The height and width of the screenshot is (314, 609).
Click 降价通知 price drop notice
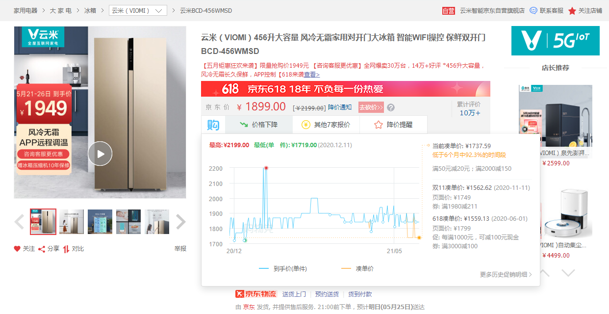(340, 107)
